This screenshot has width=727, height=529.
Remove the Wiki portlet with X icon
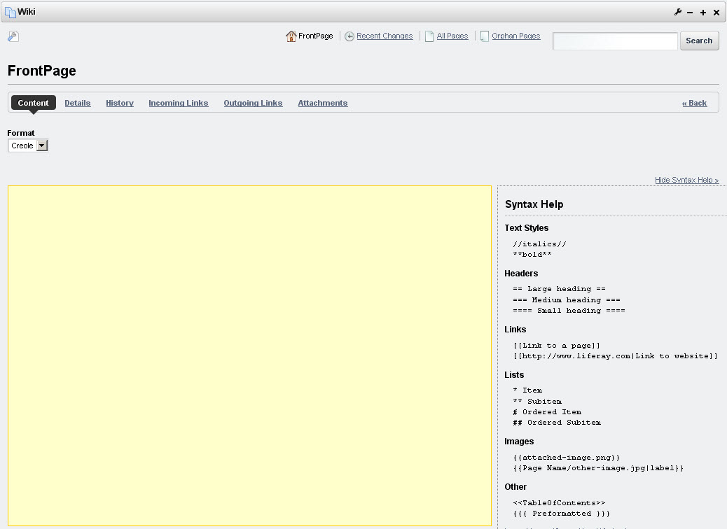pos(716,13)
